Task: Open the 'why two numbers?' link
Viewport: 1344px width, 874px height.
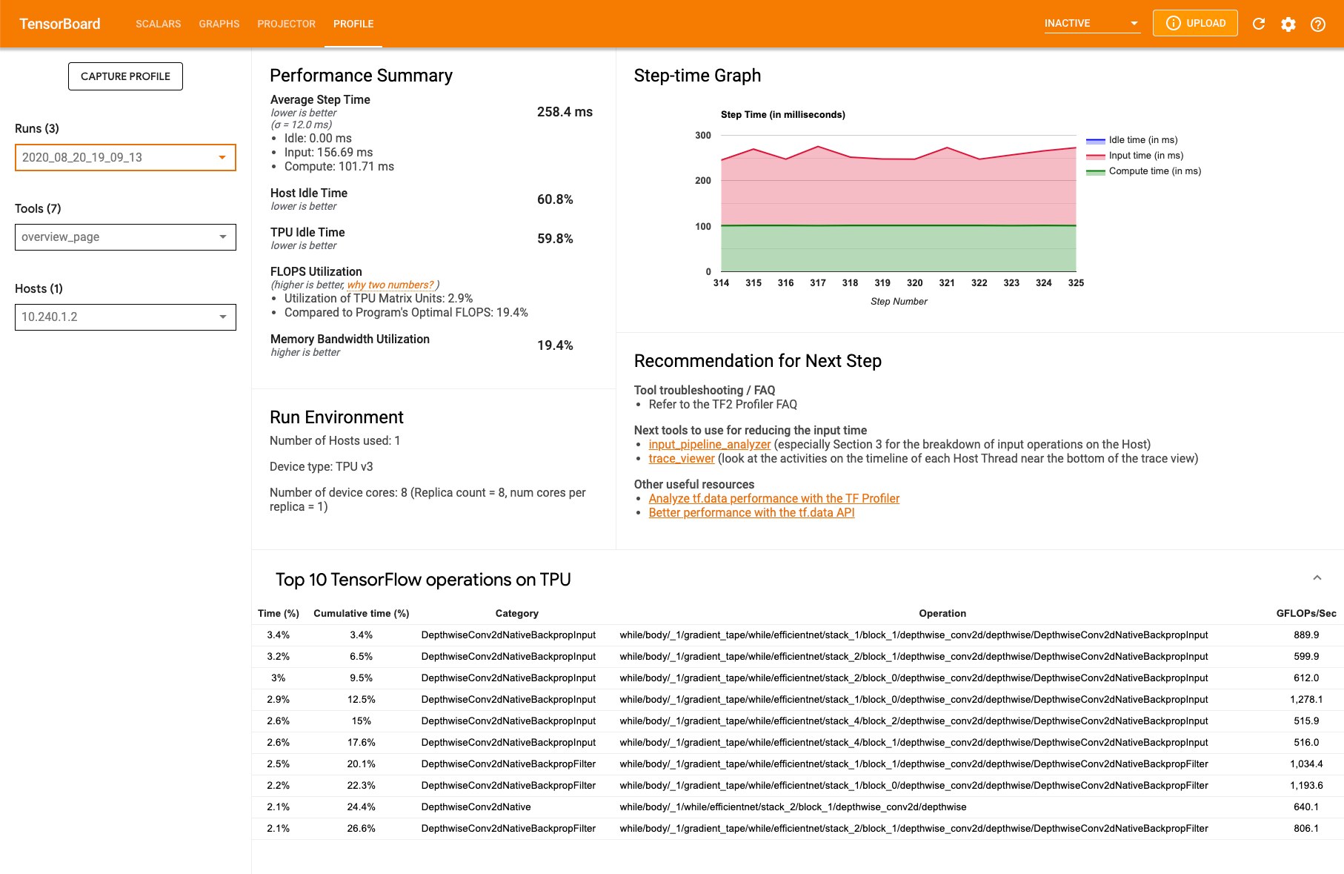Action: point(390,285)
